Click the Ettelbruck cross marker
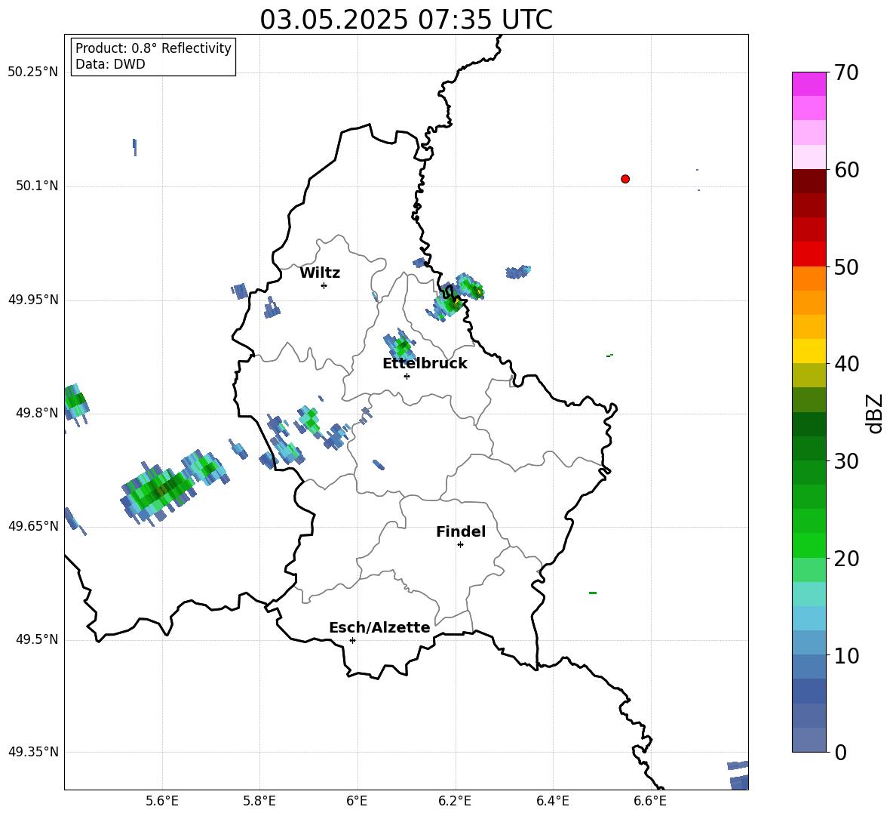893x816 pixels. tap(407, 376)
